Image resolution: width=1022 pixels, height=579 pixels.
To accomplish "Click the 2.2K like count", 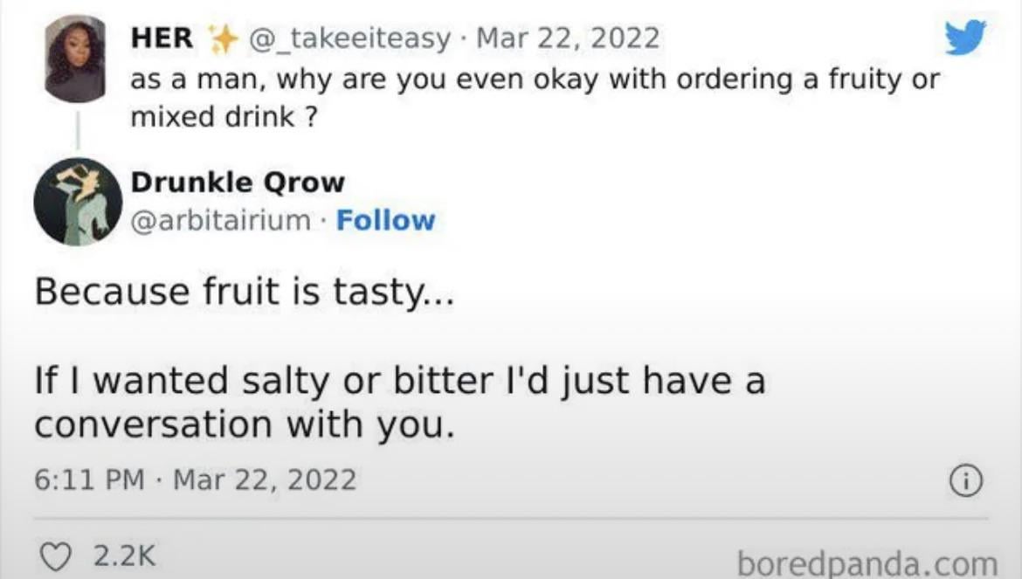I will tap(122, 555).
